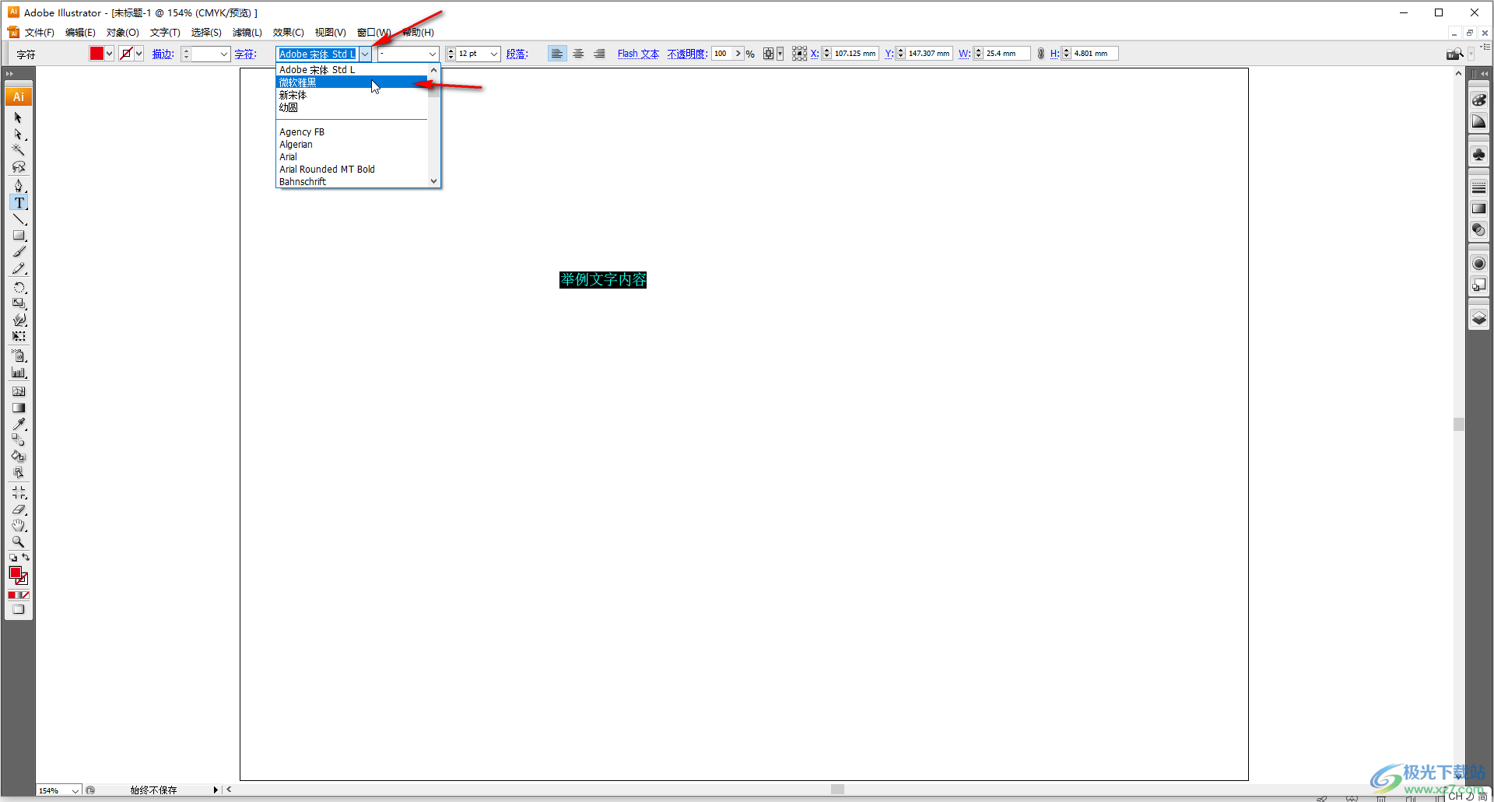Open the 不透明度 transparency link
Screen dimensions: 1494x802
tap(687, 54)
